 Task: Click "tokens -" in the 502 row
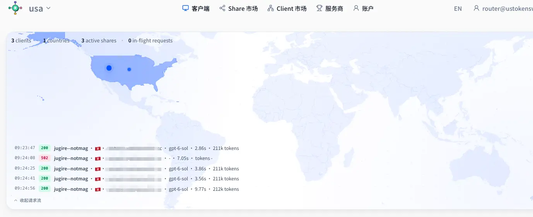click(204, 158)
